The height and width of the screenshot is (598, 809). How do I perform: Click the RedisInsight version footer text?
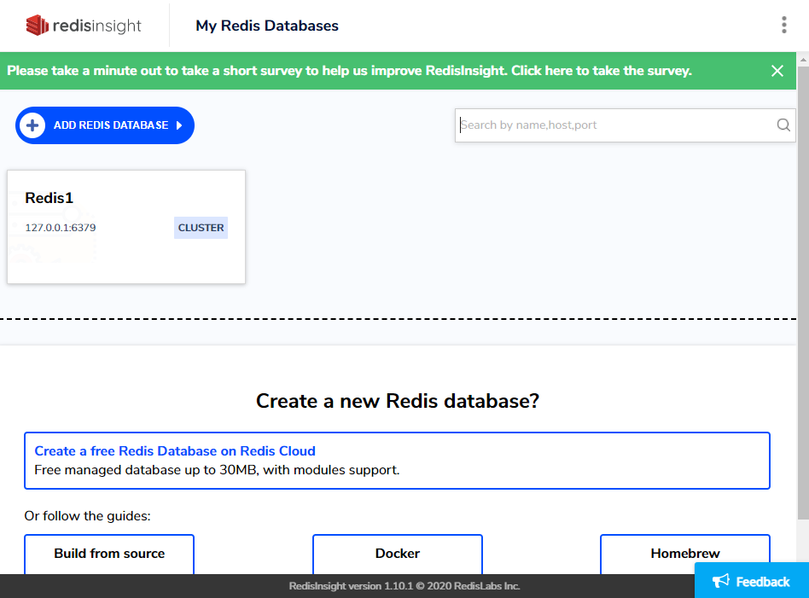[404, 586]
